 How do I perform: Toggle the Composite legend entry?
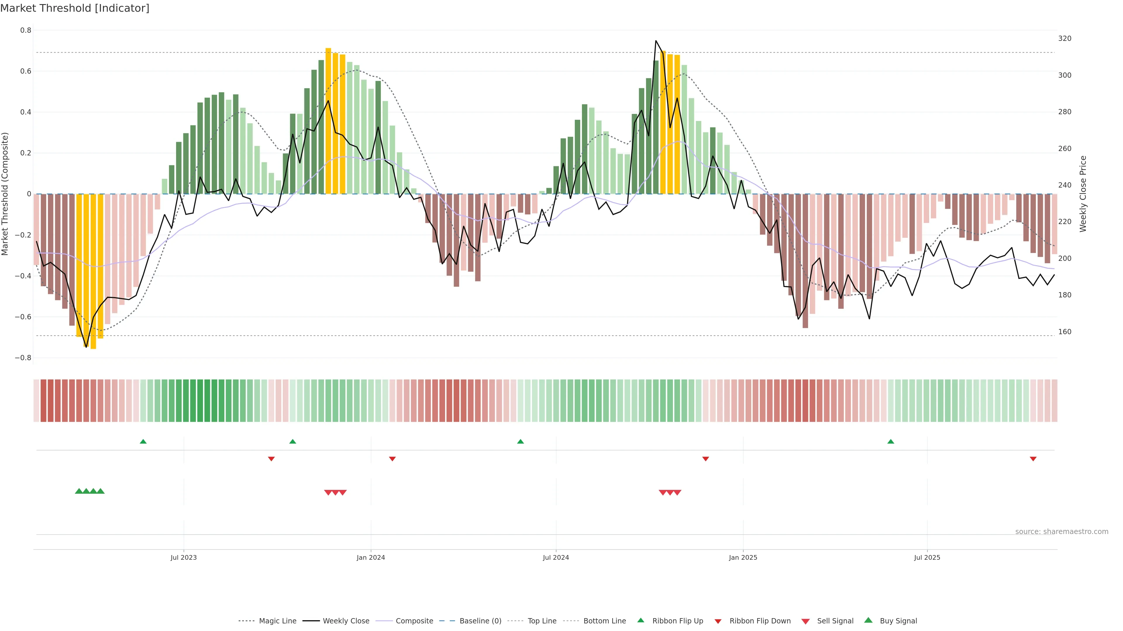(x=414, y=621)
